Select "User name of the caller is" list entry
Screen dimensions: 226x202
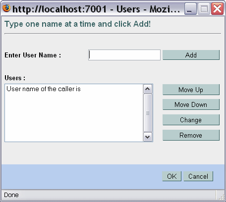click(44, 89)
